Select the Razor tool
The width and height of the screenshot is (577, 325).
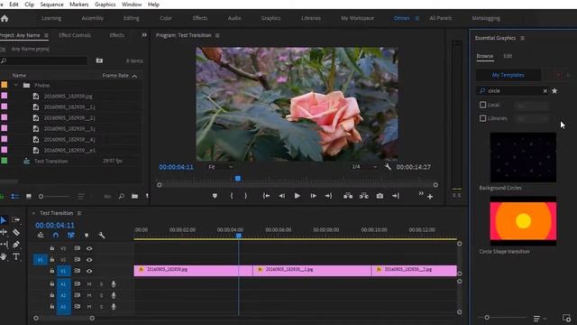click(16, 232)
